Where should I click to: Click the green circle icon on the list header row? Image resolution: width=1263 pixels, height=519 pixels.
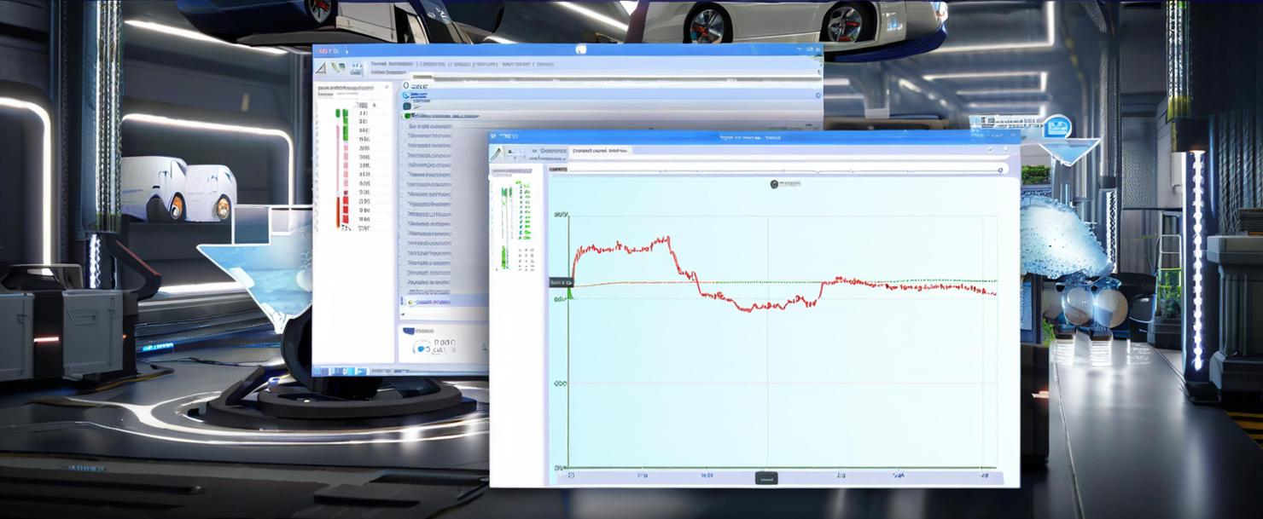pos(408,115)
